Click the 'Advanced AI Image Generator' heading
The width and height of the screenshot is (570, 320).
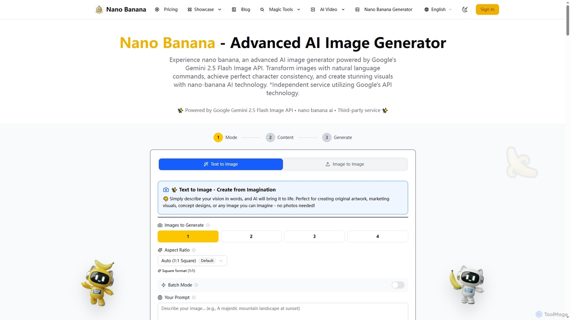point(338,43)
